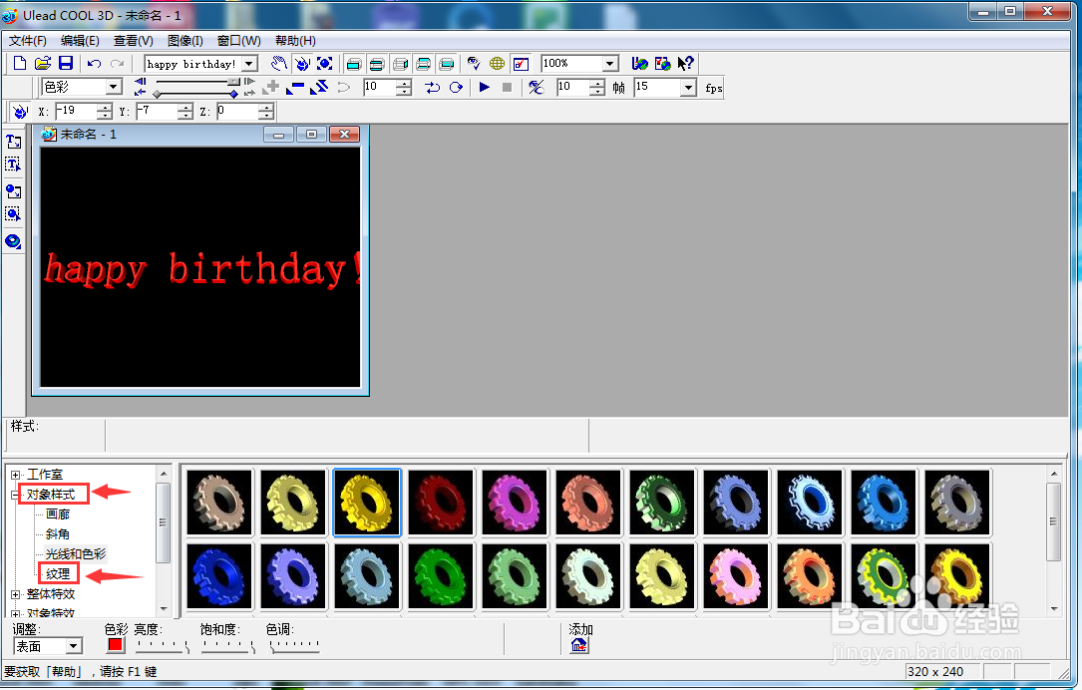Click the reverse key frames icon
1082x690 pixels.
click(319, 87)
